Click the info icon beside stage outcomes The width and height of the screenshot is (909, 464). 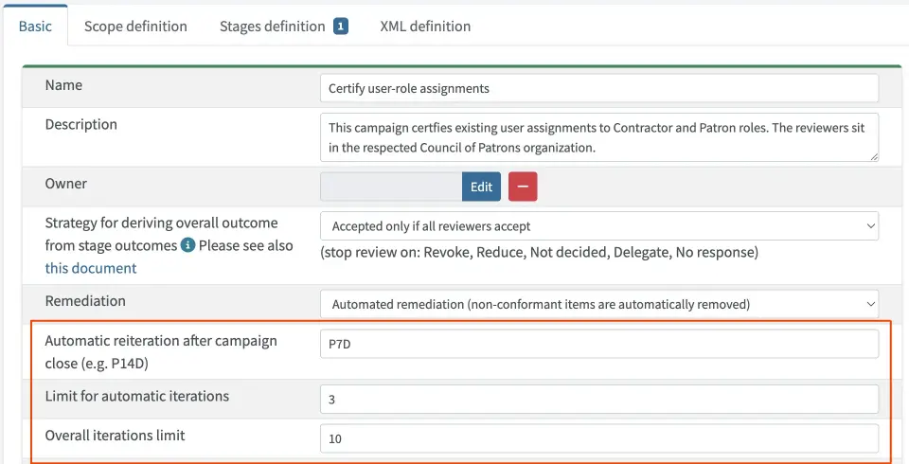coord(187,246)
